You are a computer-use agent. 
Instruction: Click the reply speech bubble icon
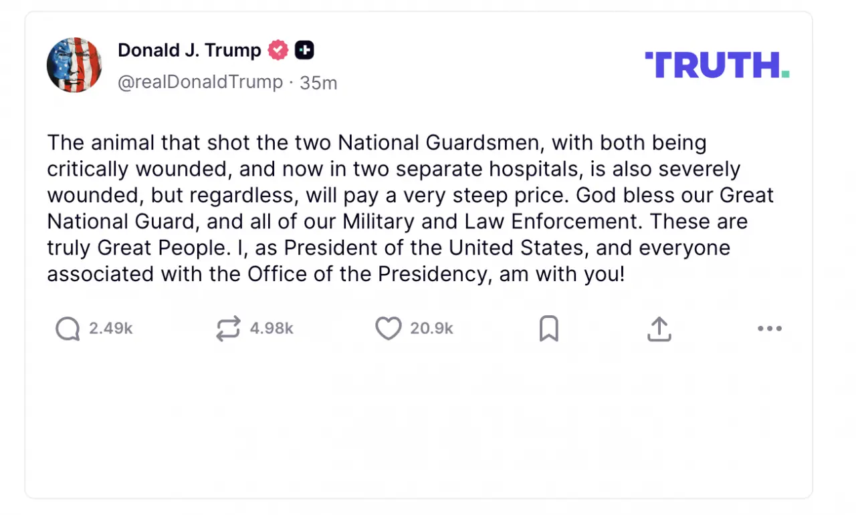pyautogui.click(x=68, y=329)
